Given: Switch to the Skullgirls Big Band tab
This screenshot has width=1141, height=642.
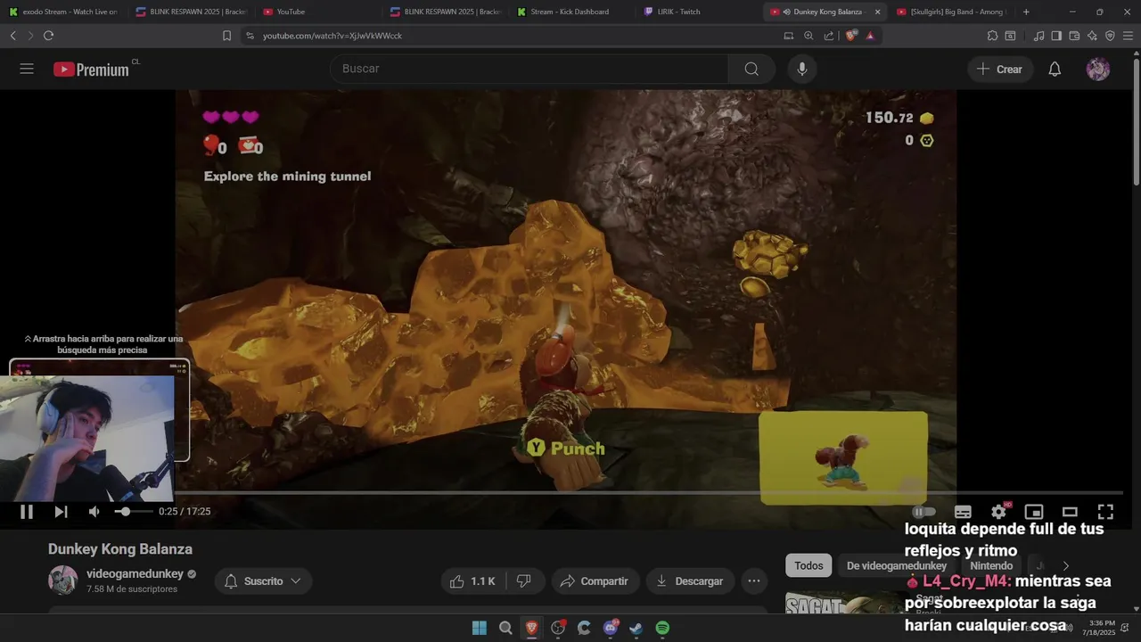Looking at the screenshot, I should (952, 12).
